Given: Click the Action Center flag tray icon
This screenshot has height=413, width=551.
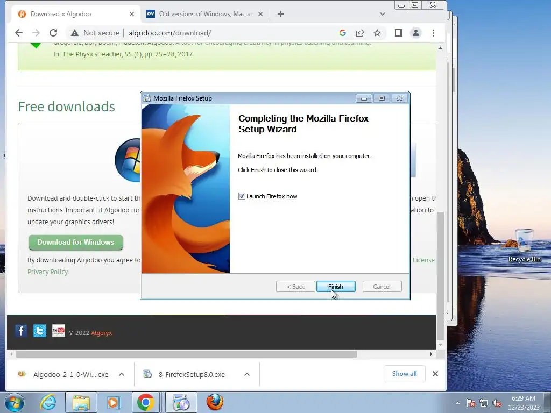Looking at the screenshot, I should [471, 403].
